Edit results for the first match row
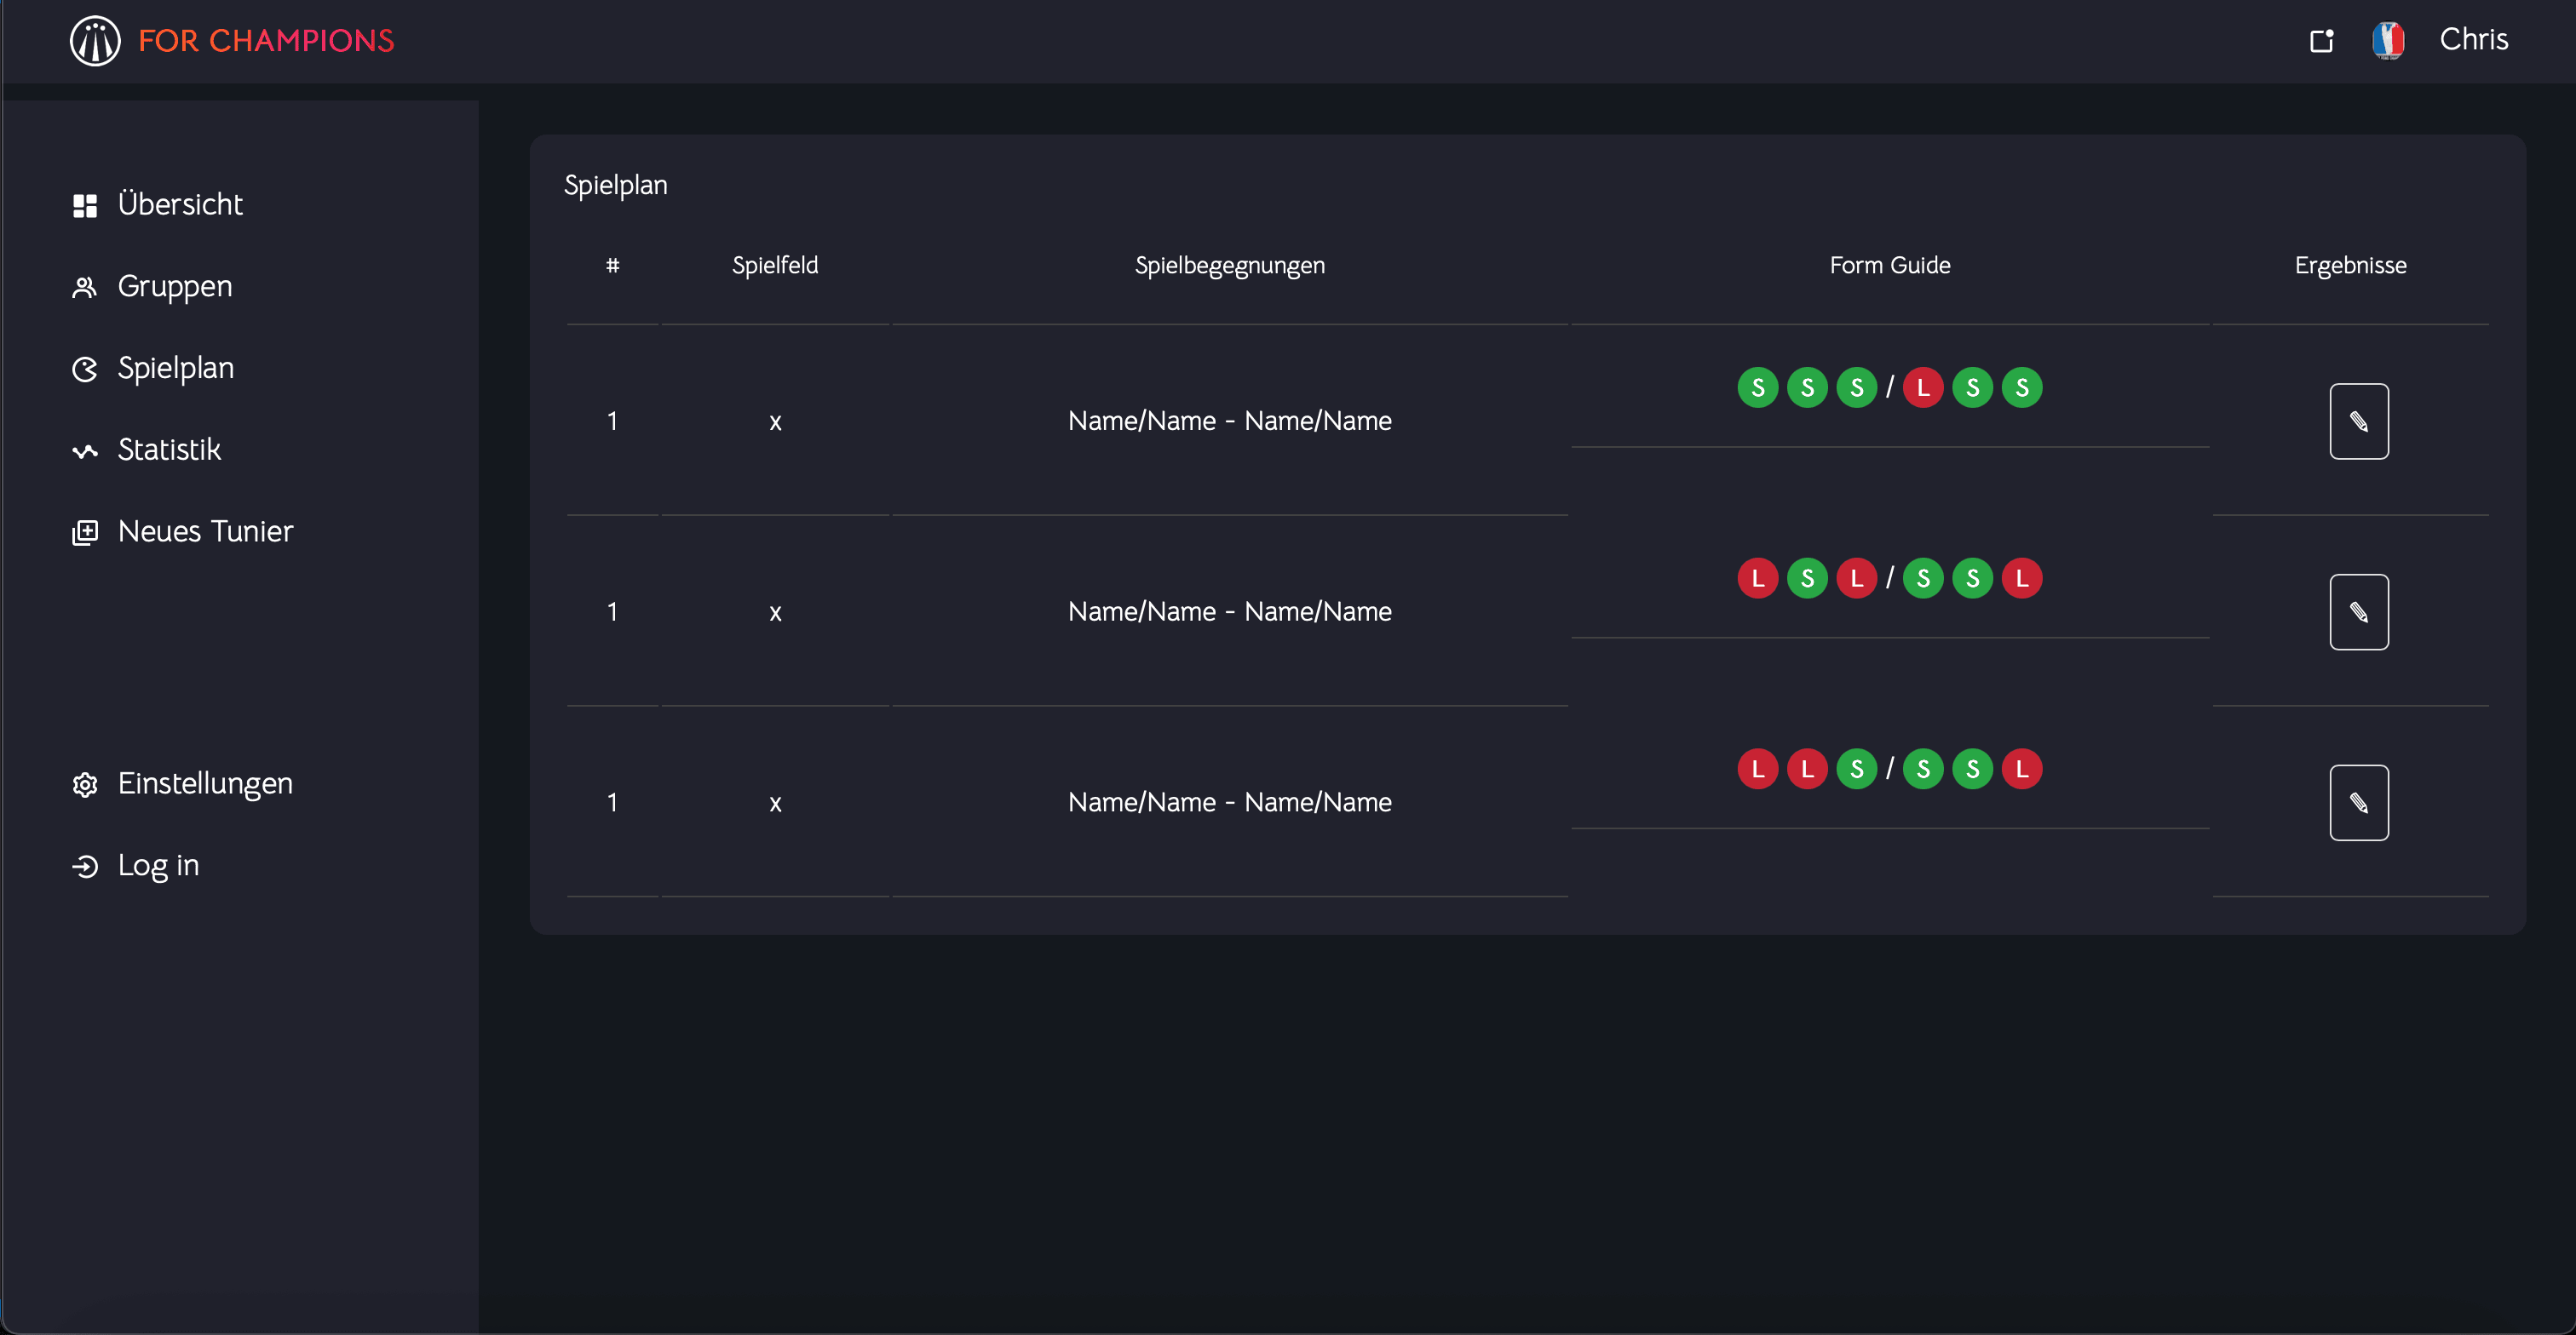This screenshot has height=1335, width=2576. 2358,421
